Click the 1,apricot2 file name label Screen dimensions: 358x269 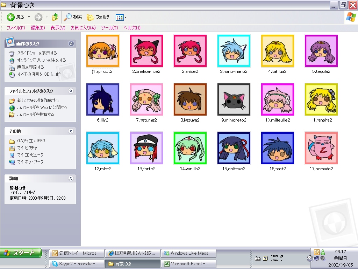pos(103,71)
